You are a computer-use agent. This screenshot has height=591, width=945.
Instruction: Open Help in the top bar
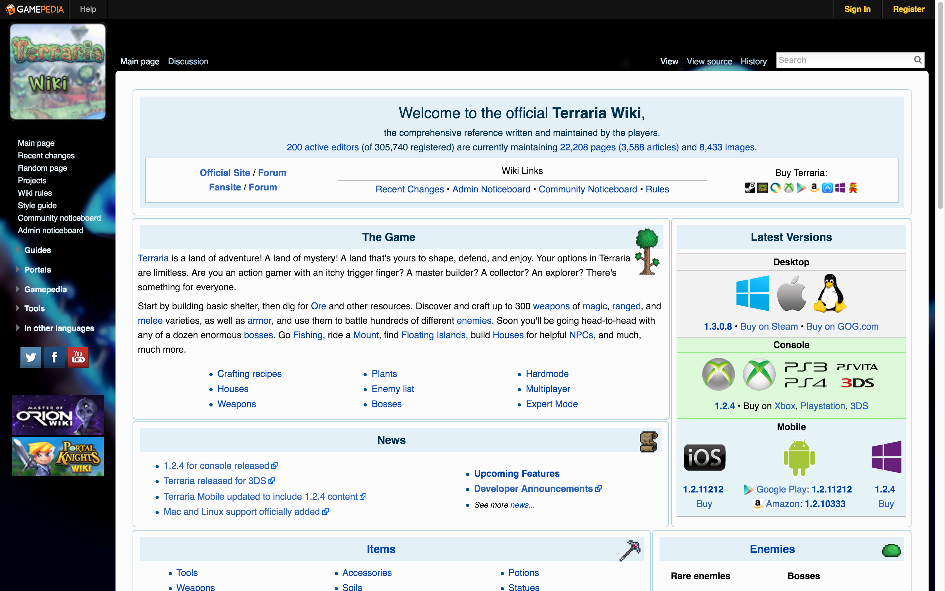coord(88,9)
